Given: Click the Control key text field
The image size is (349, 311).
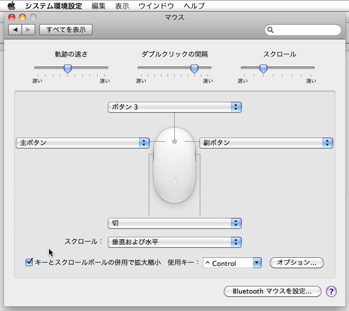Looking at the screenshot, I should pos(228,263).
